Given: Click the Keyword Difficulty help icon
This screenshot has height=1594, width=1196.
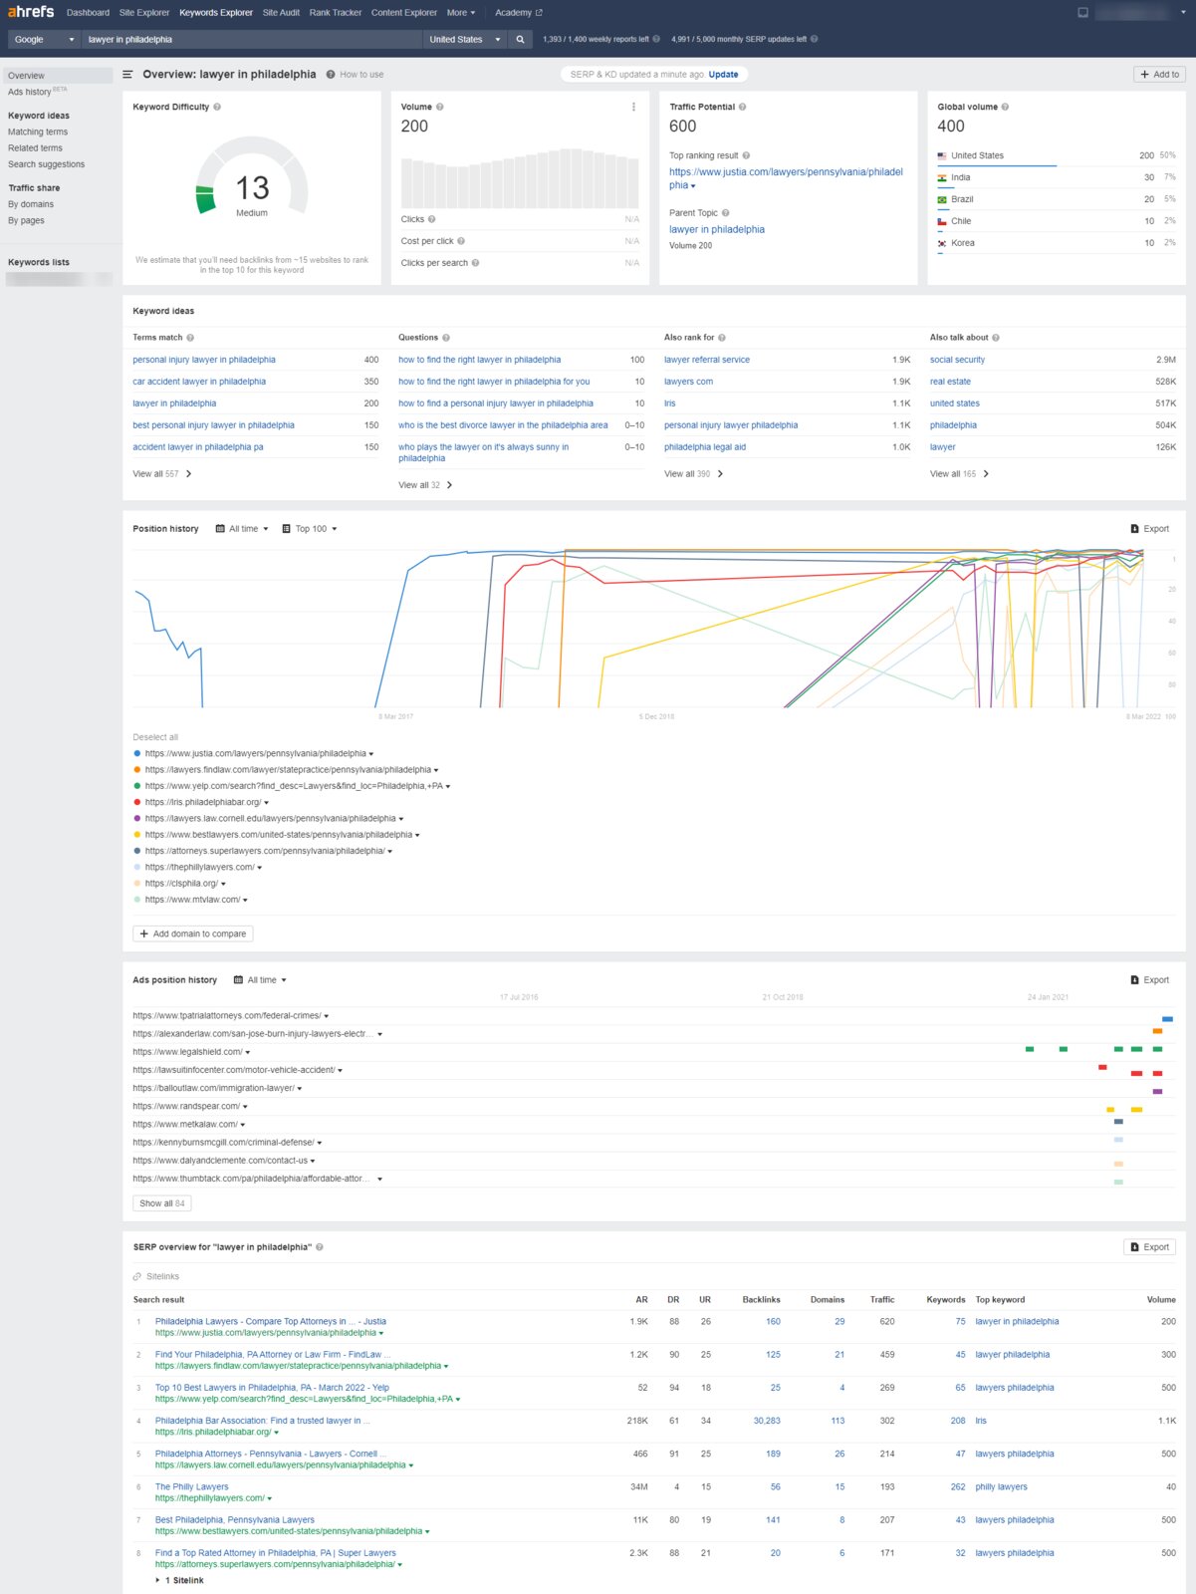Looking at the screenshot, I should (217, 107).
